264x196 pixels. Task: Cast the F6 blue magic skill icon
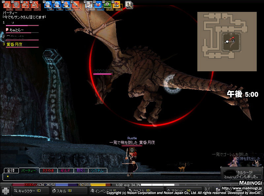pyautogui.click(x=57, y=5)
